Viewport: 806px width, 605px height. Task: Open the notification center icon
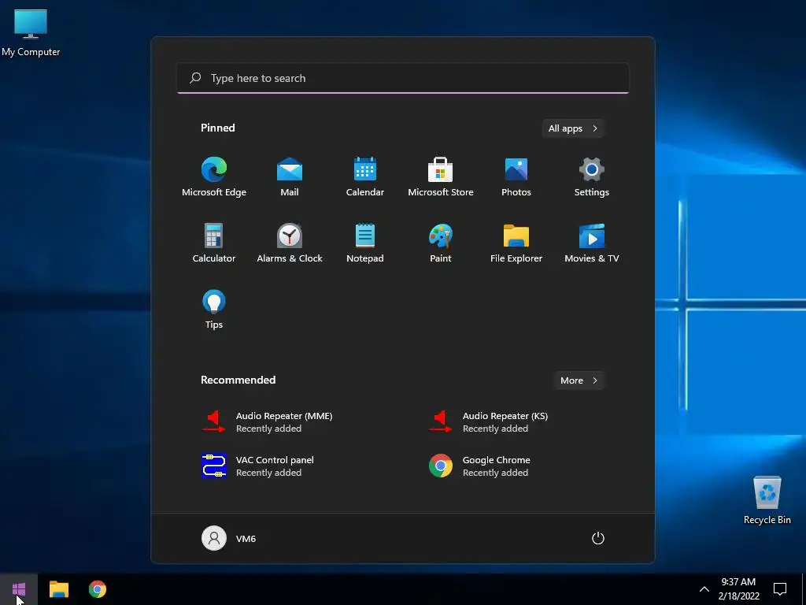coord(780,589)
